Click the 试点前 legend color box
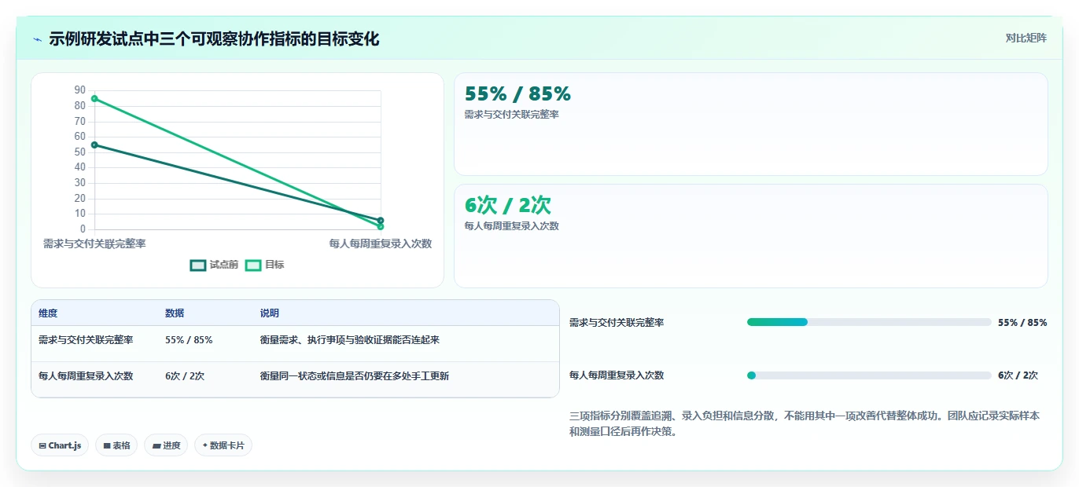The width and height of the screenshot is (1079, 487). pos(198,265)
